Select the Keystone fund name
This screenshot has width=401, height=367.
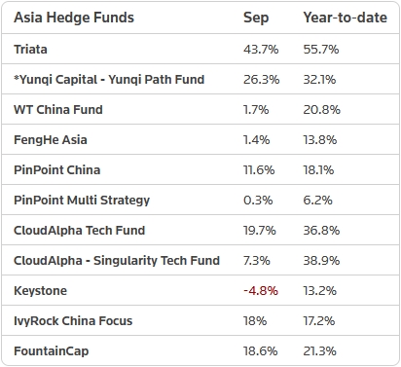(40, 291)
